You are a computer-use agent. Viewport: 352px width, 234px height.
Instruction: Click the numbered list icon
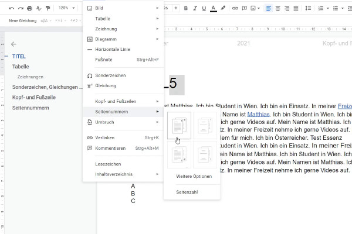point(321,8)
